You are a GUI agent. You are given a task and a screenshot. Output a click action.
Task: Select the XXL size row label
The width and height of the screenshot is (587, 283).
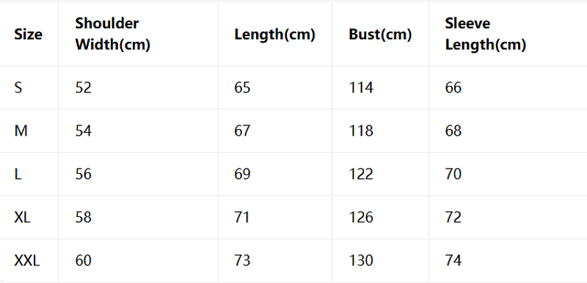point(26,260)
